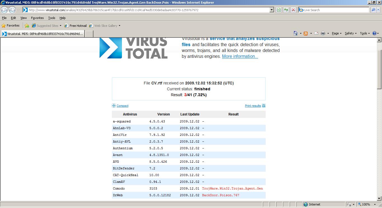Screen dimensions: 382x208
Task: Click the Help question mark icon
Action: tap(374, 33)
